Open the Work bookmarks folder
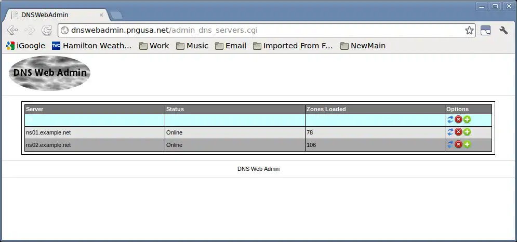 pos(154,46)
